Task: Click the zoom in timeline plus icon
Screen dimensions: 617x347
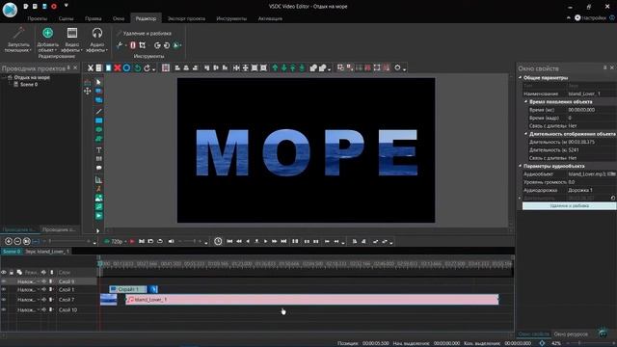Action: [x=9, y=241]
